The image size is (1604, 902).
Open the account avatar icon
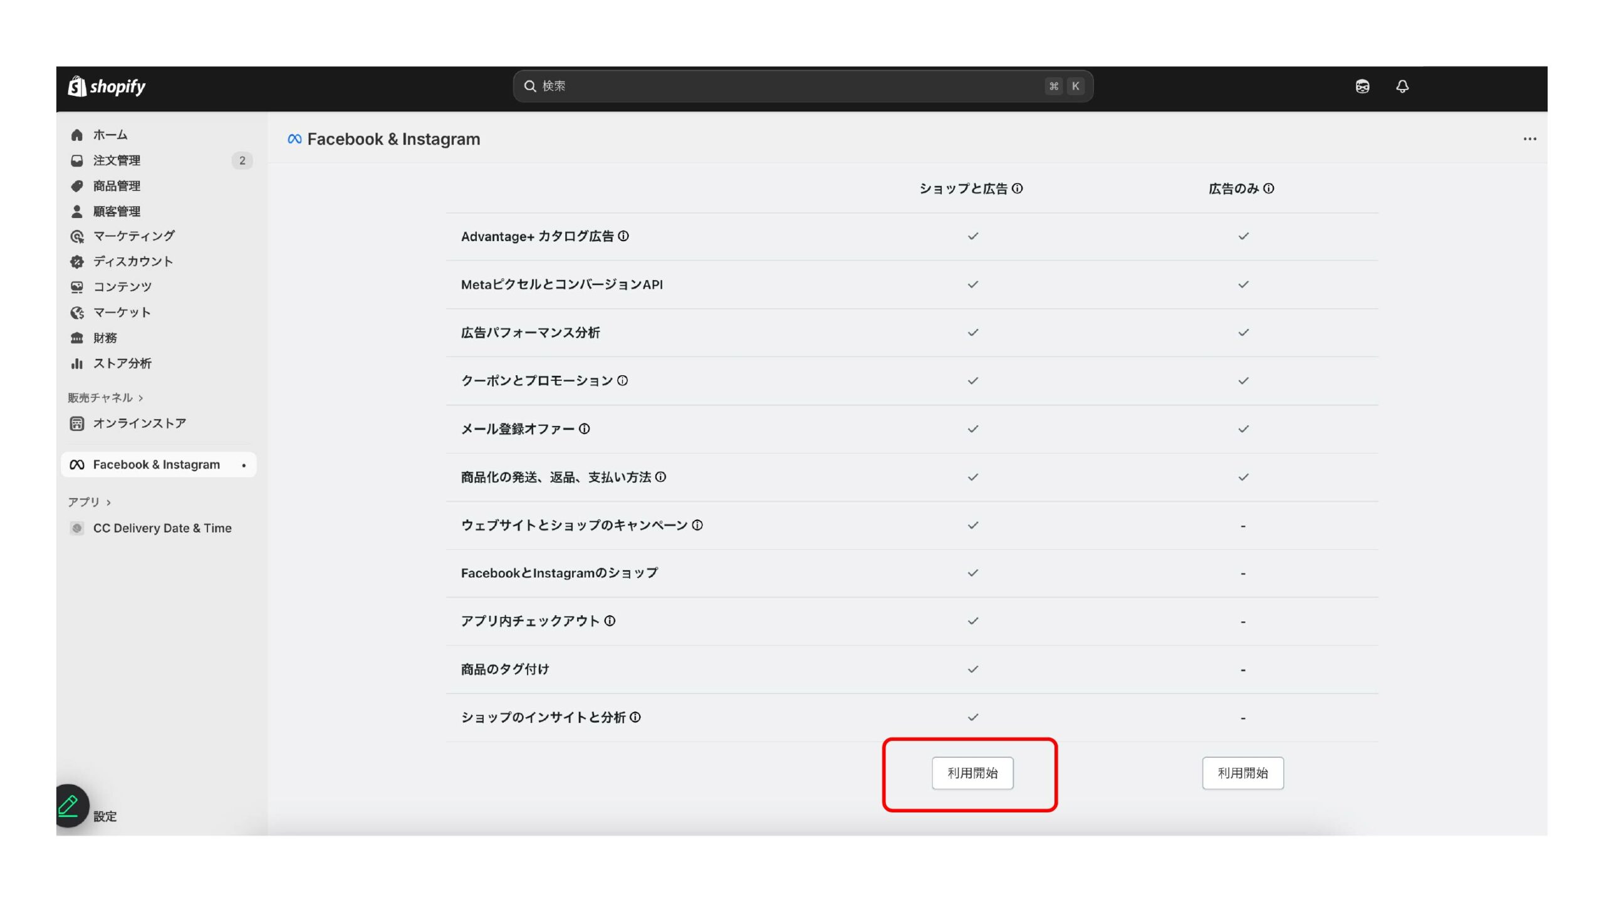click(x=1362, y=86)
